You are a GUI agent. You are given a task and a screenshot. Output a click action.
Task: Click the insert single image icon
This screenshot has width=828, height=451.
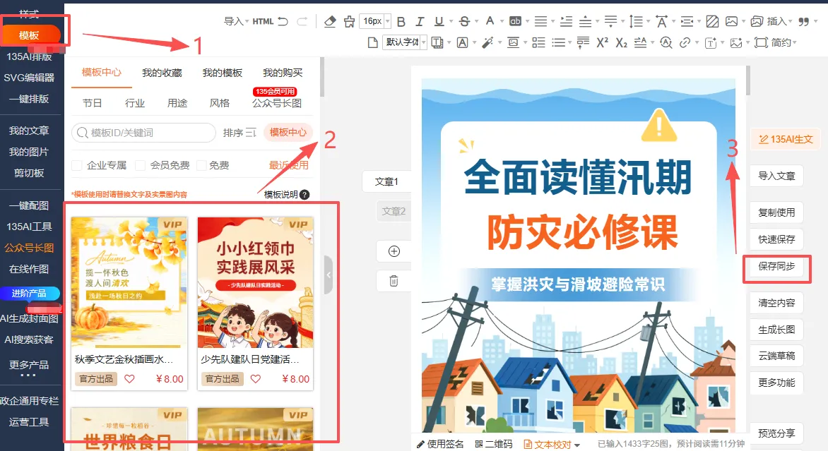[731, 21]
